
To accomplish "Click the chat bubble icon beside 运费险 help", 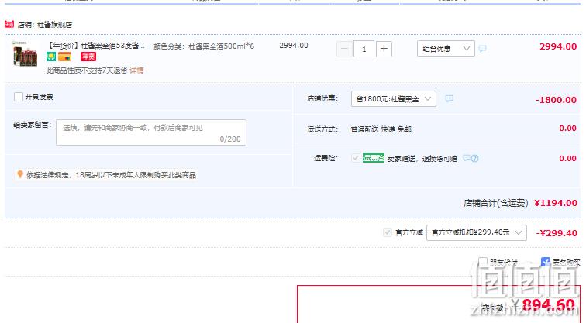I will coord(467,158).
